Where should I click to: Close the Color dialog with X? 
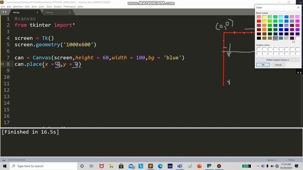[x=298, y=8]
